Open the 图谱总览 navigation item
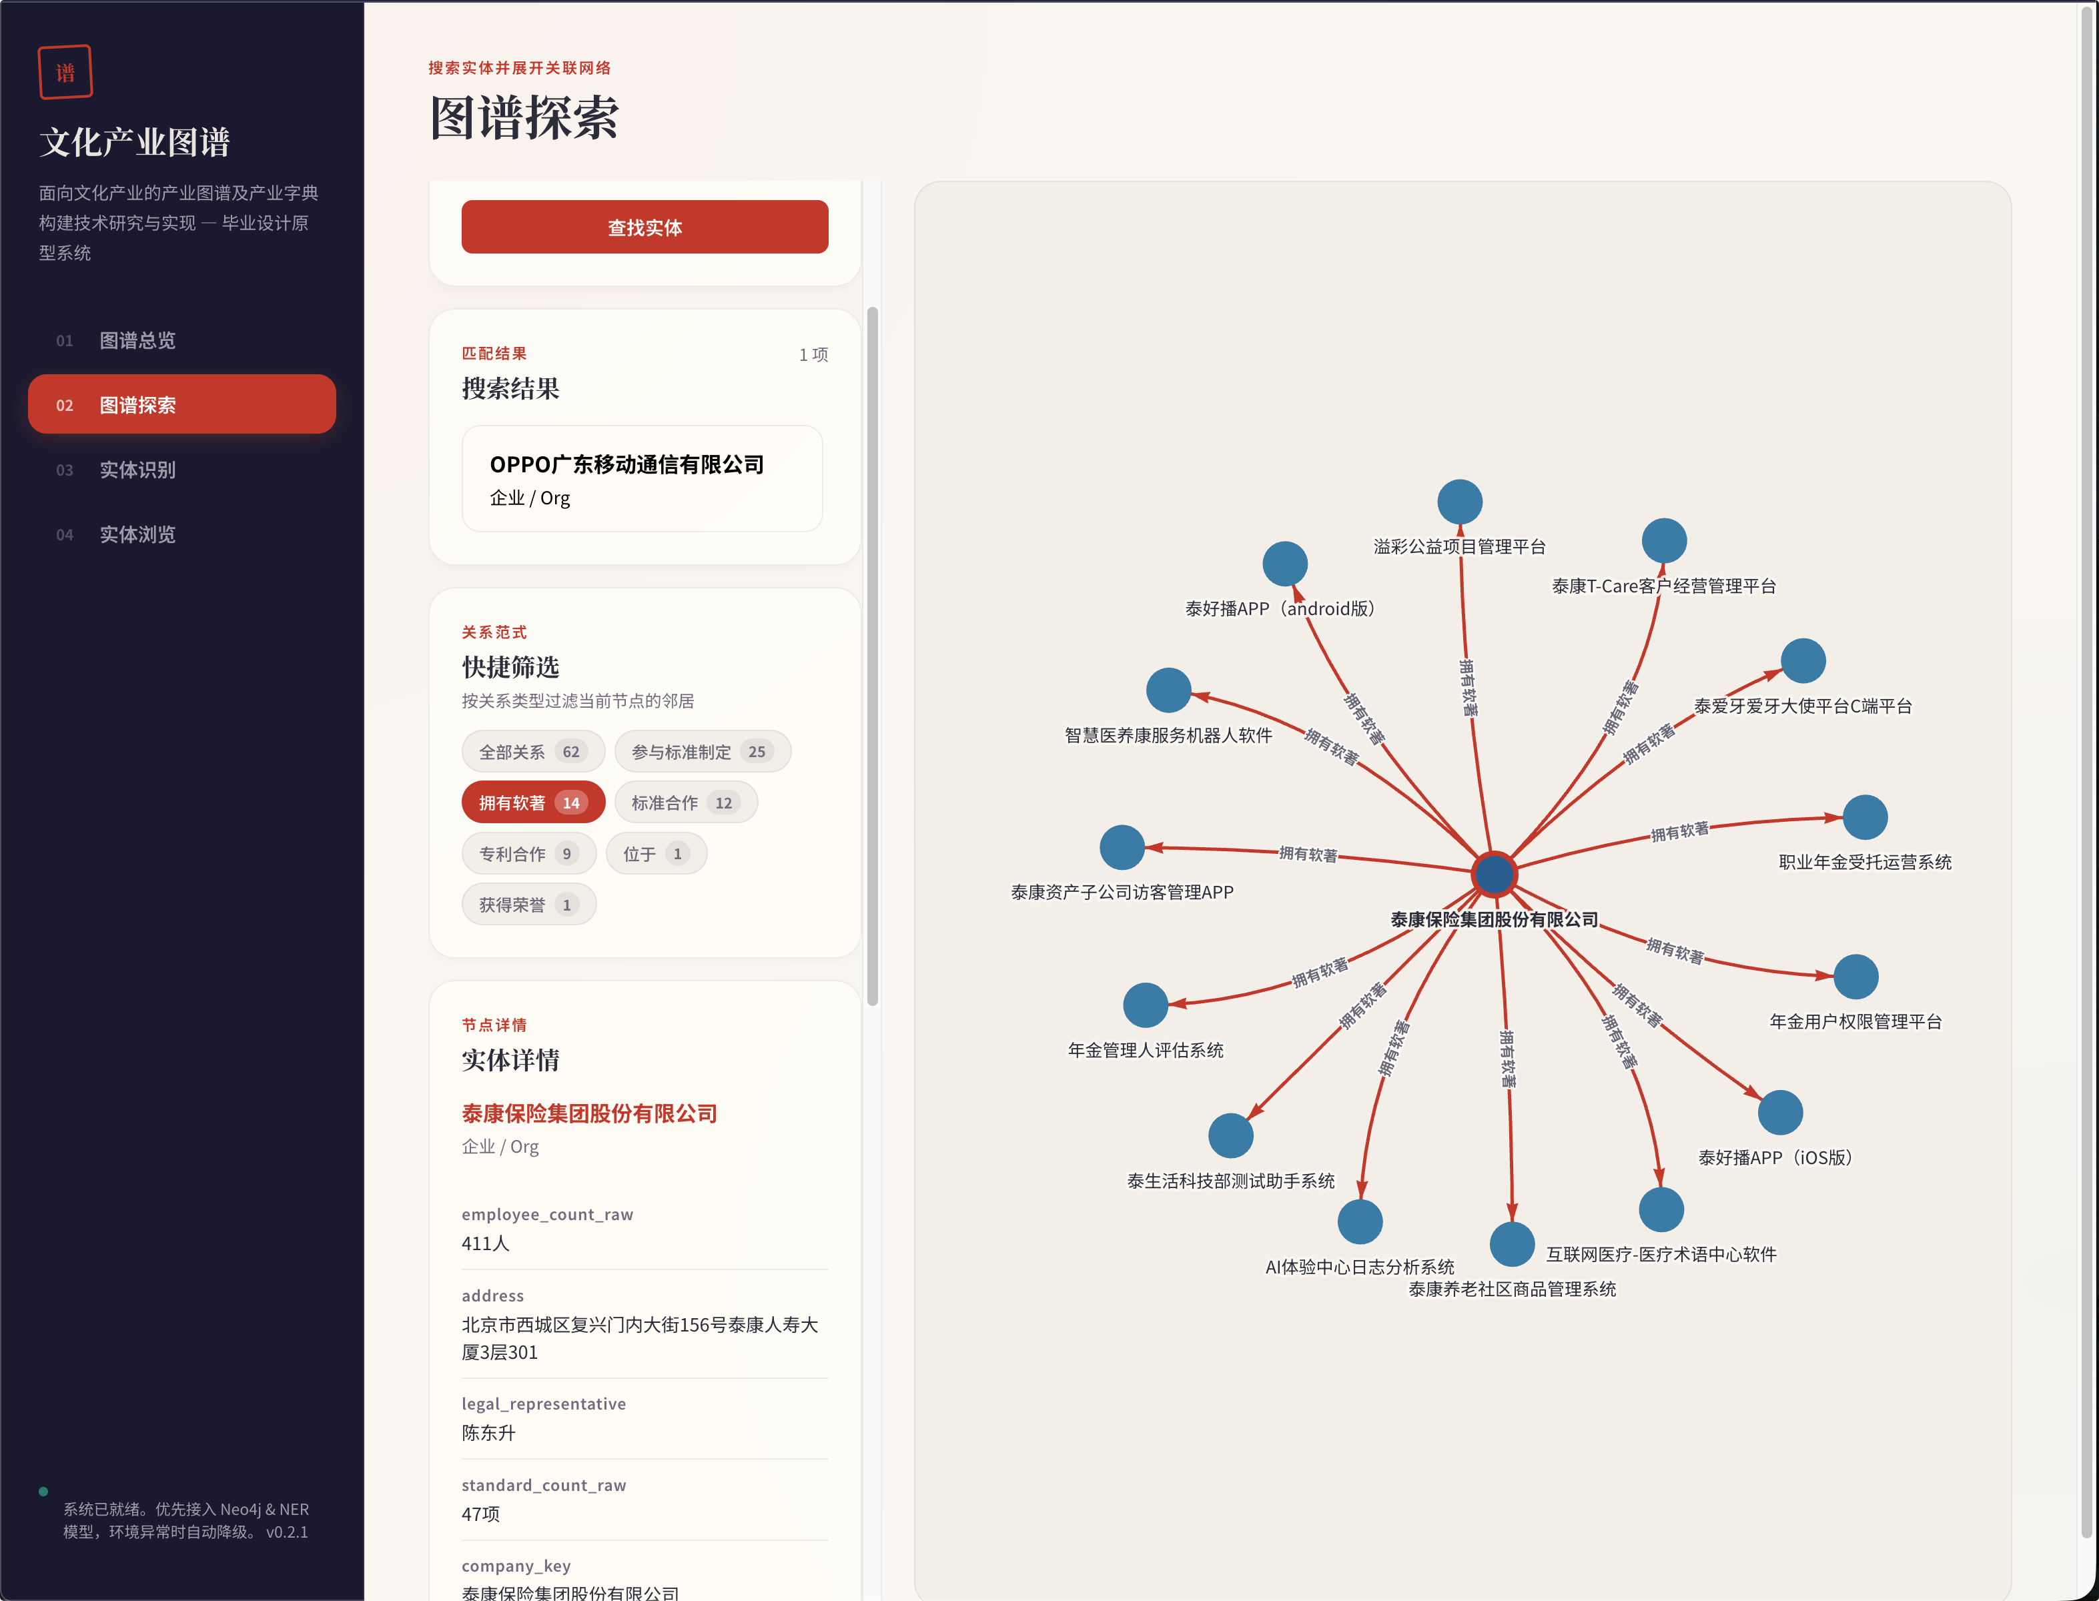 pyautogui.click(x=137, y=340)
